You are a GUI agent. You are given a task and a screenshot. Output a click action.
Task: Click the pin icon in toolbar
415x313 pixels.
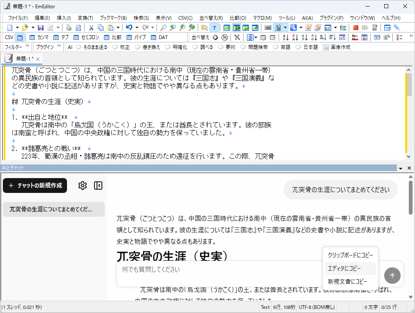[397, 28]
